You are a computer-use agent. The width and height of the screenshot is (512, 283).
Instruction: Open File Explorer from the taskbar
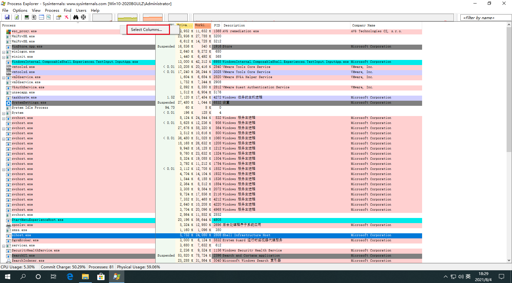[x=85, y=277]
